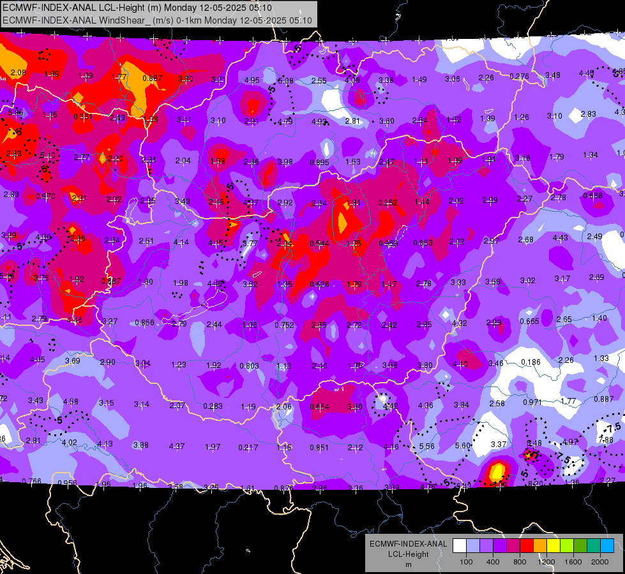Click the '800' legend scale label
This screenshot has width=625, height=574.
[520, 562]
